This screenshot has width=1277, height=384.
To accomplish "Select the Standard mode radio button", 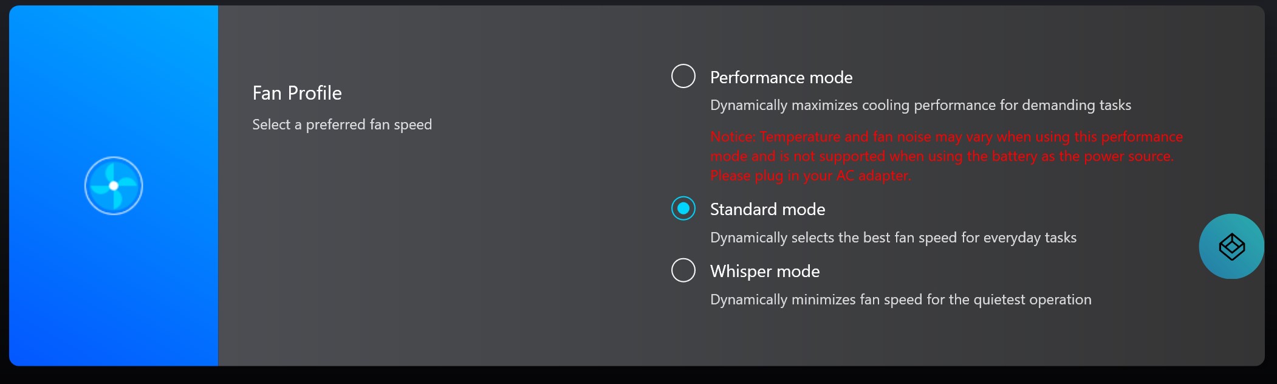I will (x=683, y=208).
